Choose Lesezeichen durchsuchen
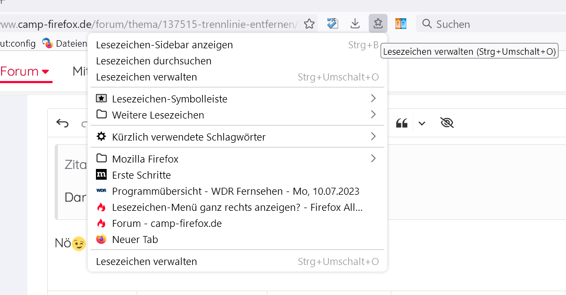Screen dimensions: 566x295 point(153,61)
